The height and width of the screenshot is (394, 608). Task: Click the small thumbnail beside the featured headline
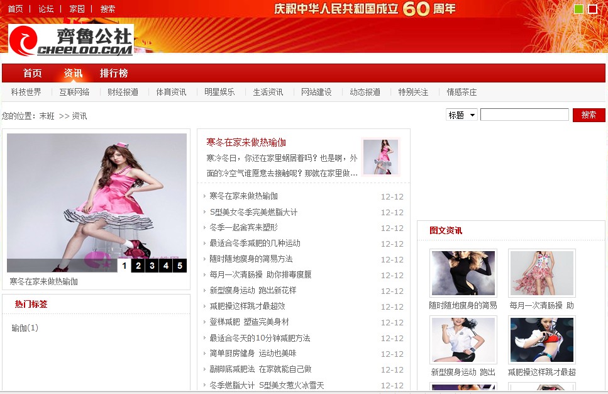[x=380, y=157]
